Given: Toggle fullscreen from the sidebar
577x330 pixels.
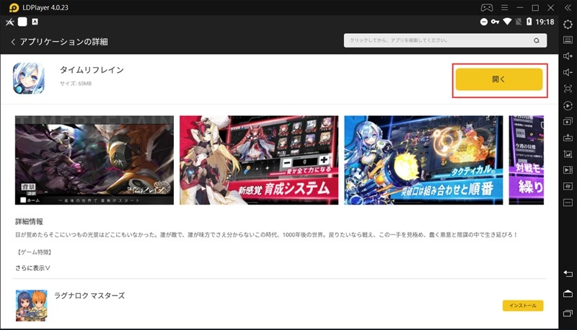Looking at the screenshot, I should [568, 89].
